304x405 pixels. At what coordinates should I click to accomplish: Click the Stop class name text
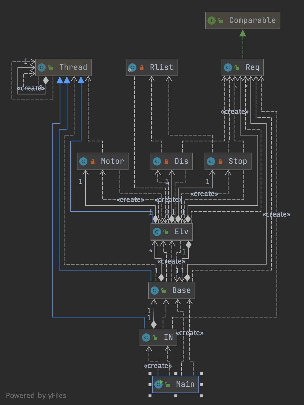click(x=238, y=161)
